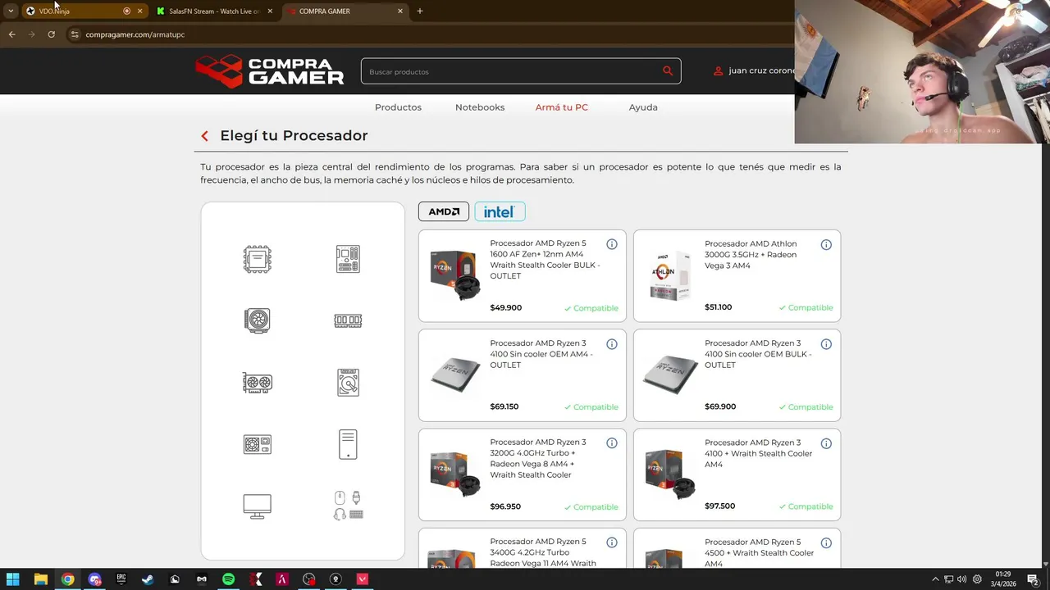Click the Ryzen 5 1600 AF product image
This screenshot has width=1050, height=590.
455,275
